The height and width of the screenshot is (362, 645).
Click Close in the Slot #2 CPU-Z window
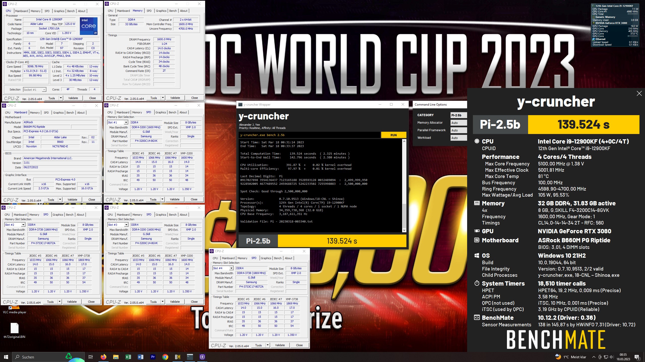click(91, 302)
